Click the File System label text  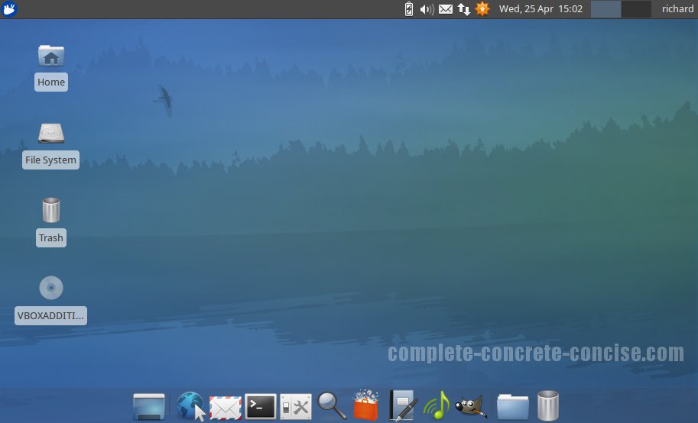(50, 160)
